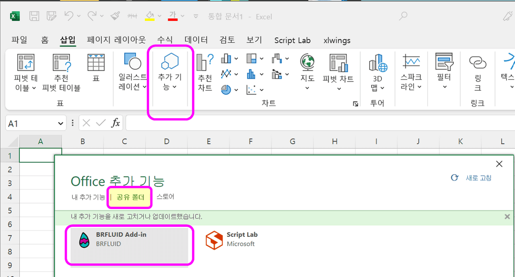Insert a scatter chart icon
515x277 pixels.
tap(251, 89)
